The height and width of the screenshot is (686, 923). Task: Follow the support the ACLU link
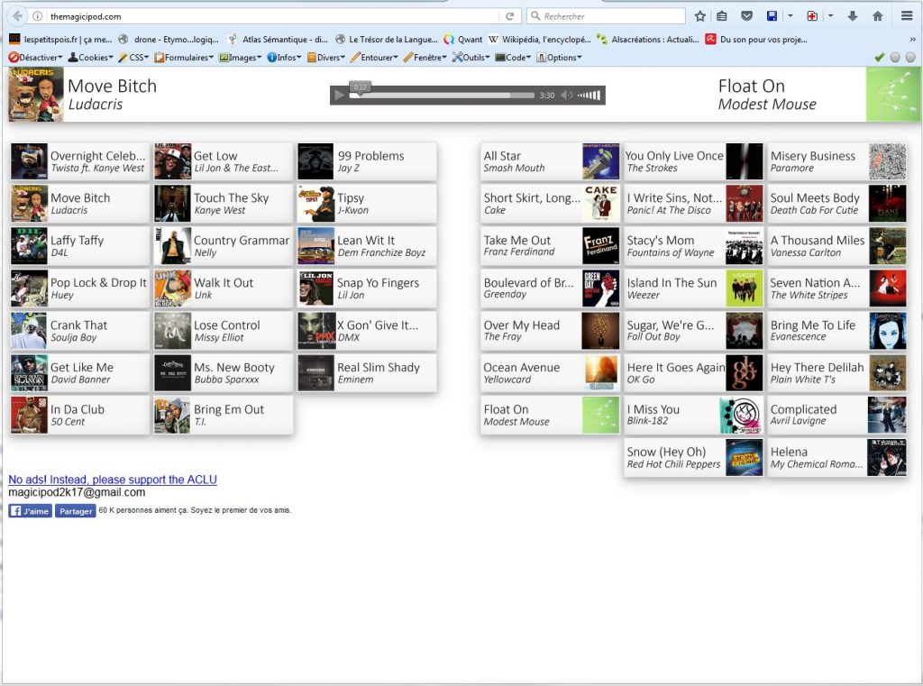(113, 480)
